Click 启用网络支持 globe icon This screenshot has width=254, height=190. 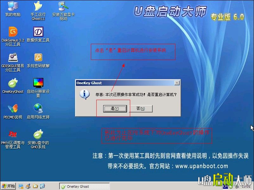pyautogui.click(x=38, y=111)
